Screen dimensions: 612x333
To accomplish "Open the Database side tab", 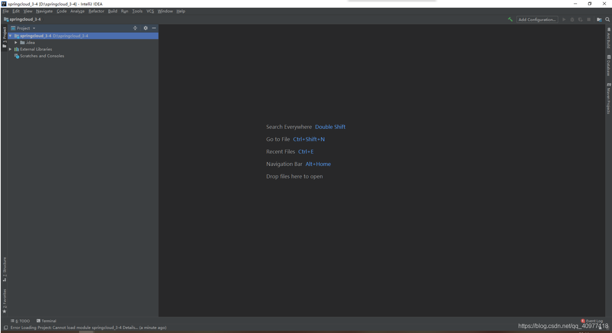I will tap(609, 65).
